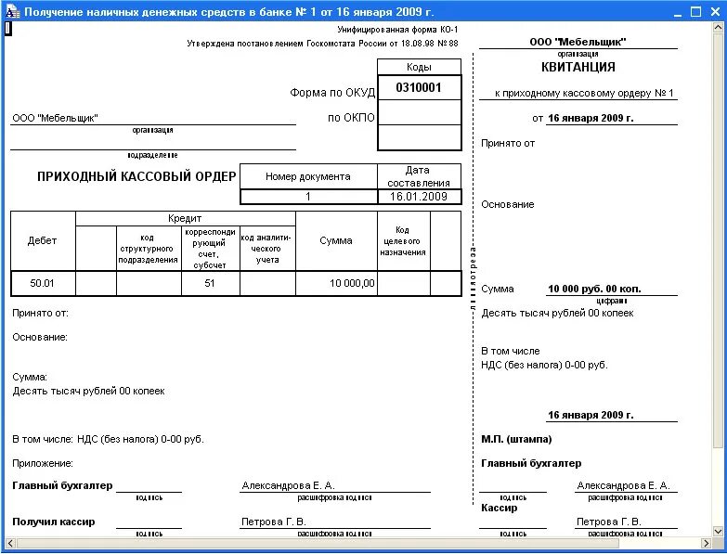Click the bottom receipt date 16 января 2009 г.
This screenshot has width=727, height=554.
(x=591, y=415)
